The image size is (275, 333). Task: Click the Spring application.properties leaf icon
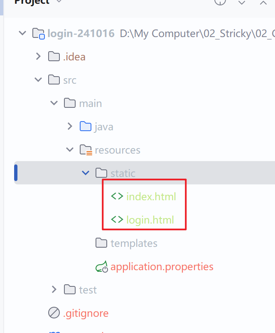[x=101, y=267]
